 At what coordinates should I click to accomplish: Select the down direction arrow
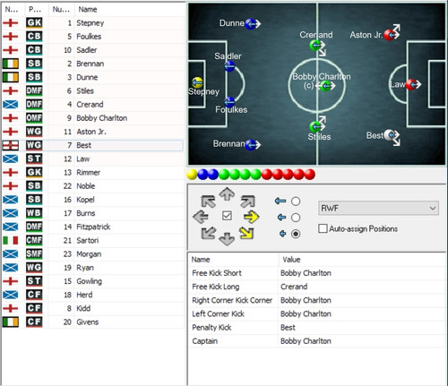[227, 239]
